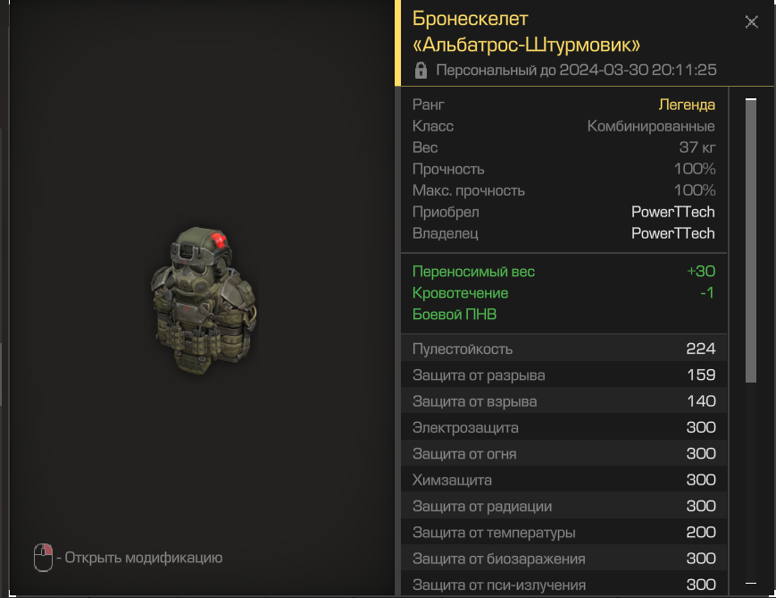The image size is (776, 598).
Task: Click the padlock icon beside Персональный
Action: pos(421,71)
